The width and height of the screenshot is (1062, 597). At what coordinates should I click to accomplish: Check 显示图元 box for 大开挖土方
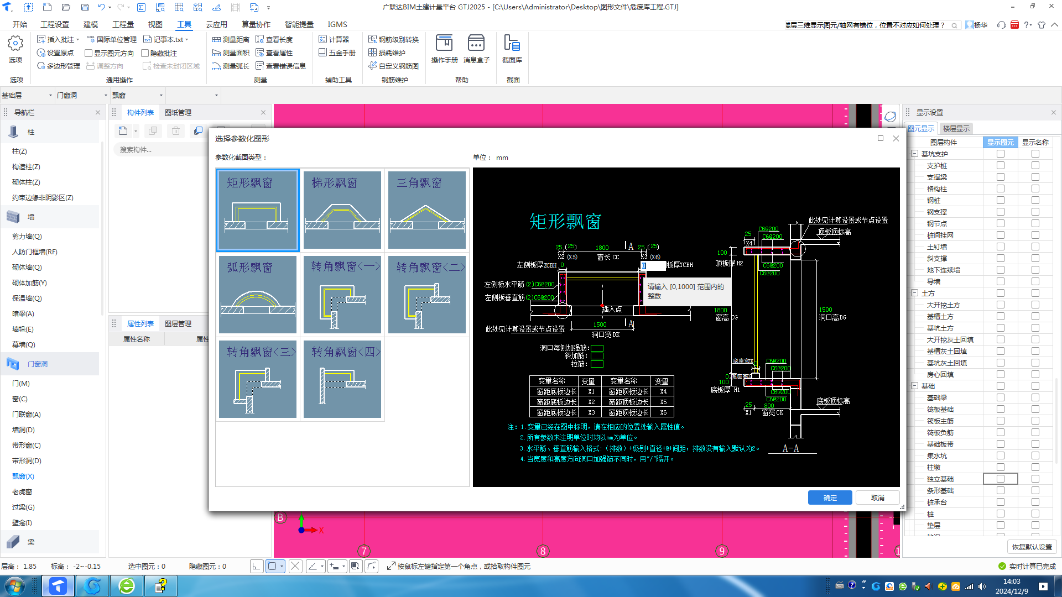pyautogui.click(x=1000, y=305)
